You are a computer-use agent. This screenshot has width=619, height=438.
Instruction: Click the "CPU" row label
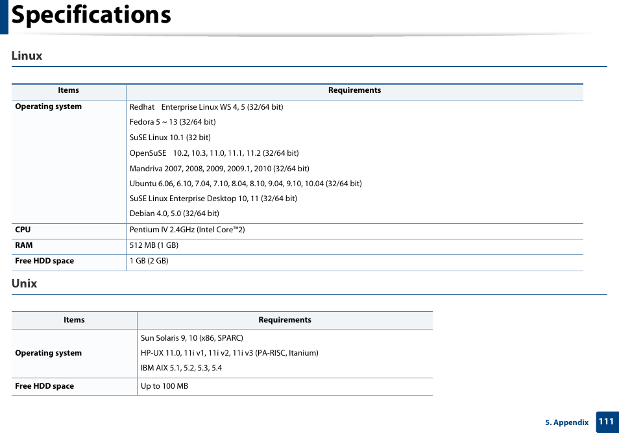tap(23, 230)
